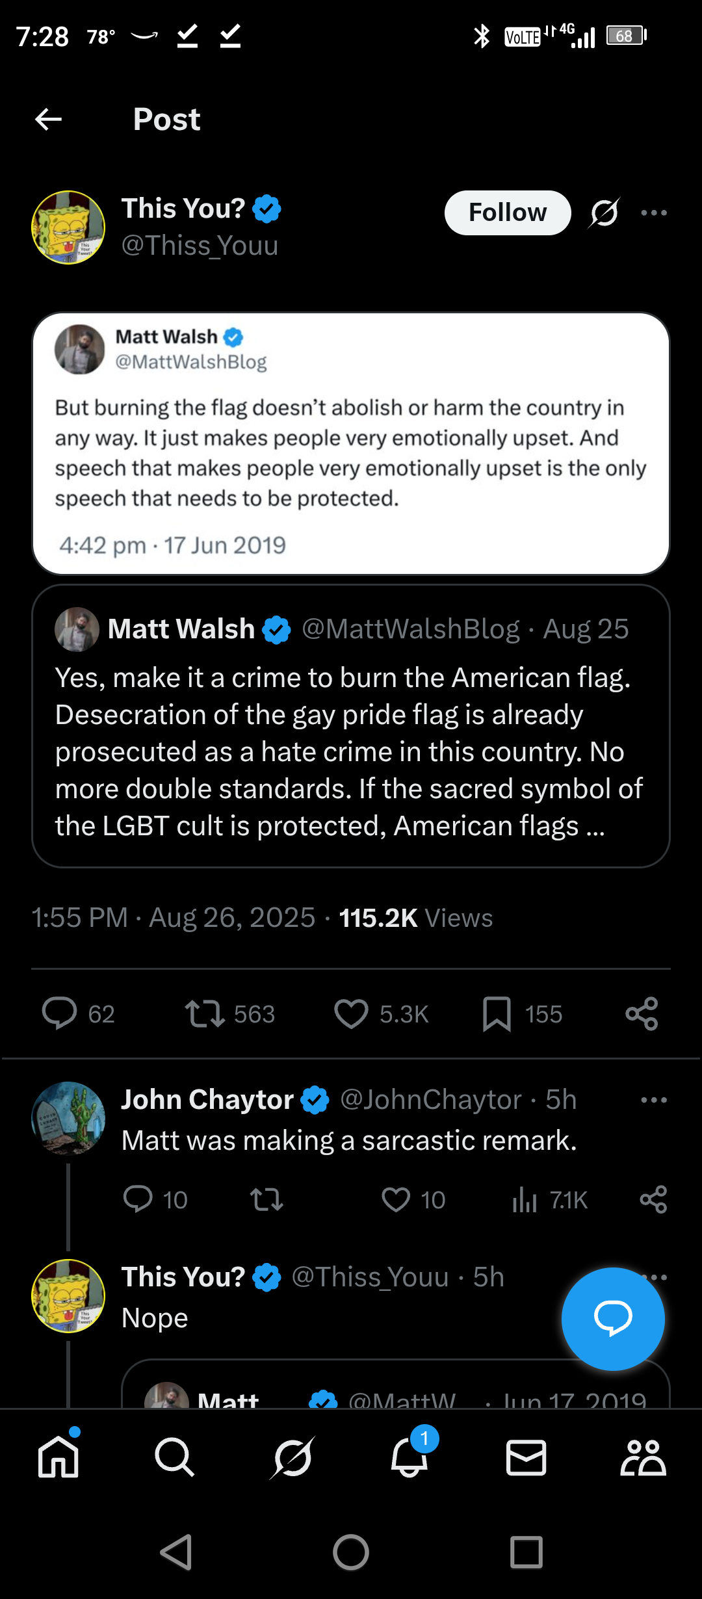Switch to the Search tab

(174, 1457)
